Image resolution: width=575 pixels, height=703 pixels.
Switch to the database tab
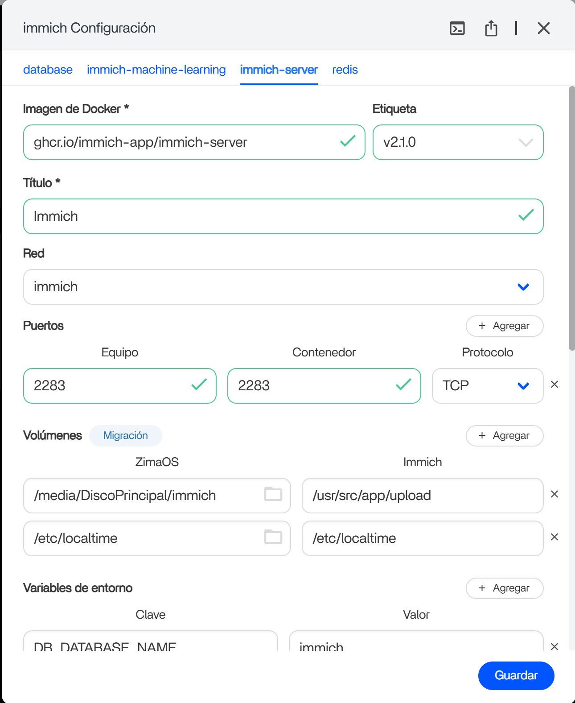(48, 70)
